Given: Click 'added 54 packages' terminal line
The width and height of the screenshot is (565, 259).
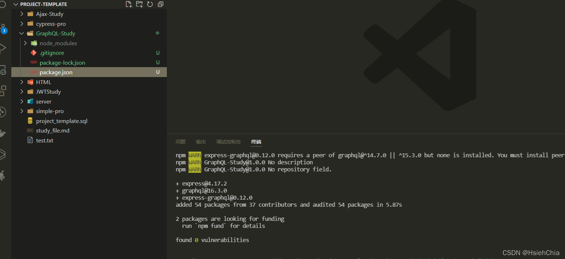Looking at the screenshot, I should point(289,205).
